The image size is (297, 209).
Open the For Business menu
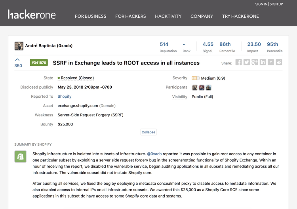coord(90,16)
